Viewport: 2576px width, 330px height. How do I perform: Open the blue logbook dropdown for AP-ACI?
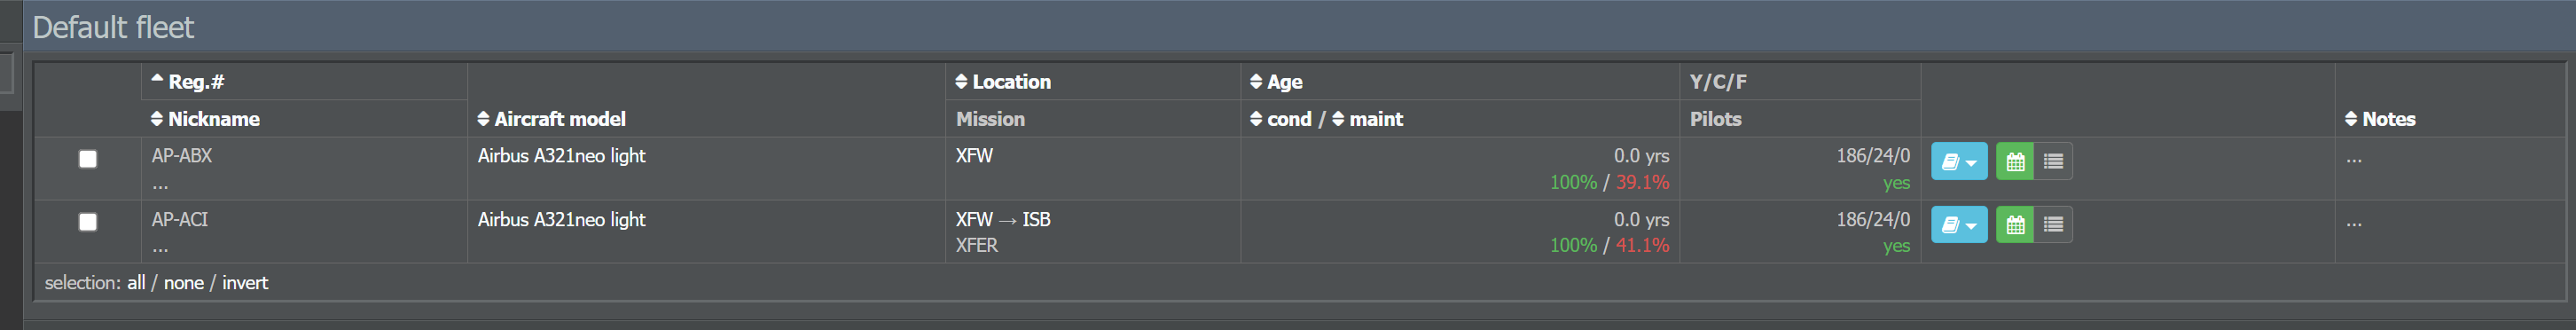coord(1958,225)
